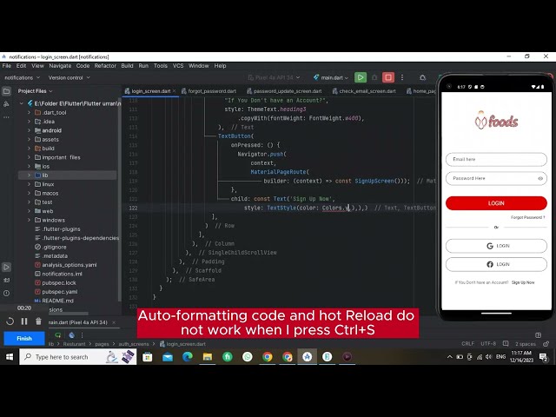Open Microsoft Store from the taskbar
The height and width of the screenshot is (417, 556).
tap(147, 357)
